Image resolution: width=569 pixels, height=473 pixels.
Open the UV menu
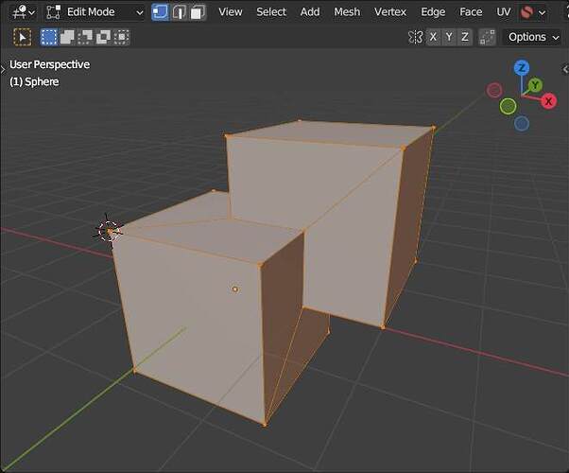click(x=504, y=12)
